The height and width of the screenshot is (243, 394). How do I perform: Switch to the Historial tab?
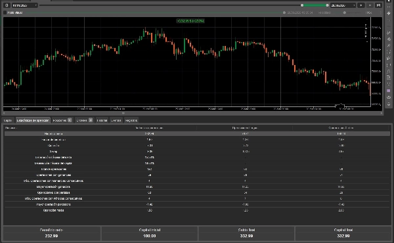[102, 120]
